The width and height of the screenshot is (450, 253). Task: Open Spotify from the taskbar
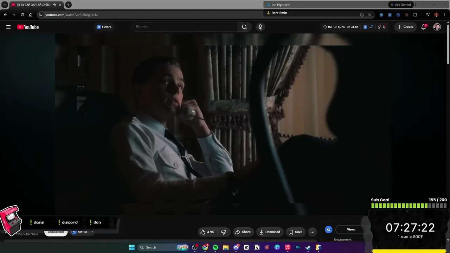(216, 247)
